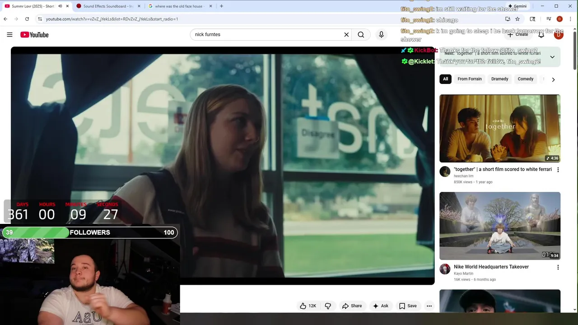Click the Ask button
Image resolution: width=578 pixels, height=325 pixels.
pyautogui.click(x=380, y=306)
